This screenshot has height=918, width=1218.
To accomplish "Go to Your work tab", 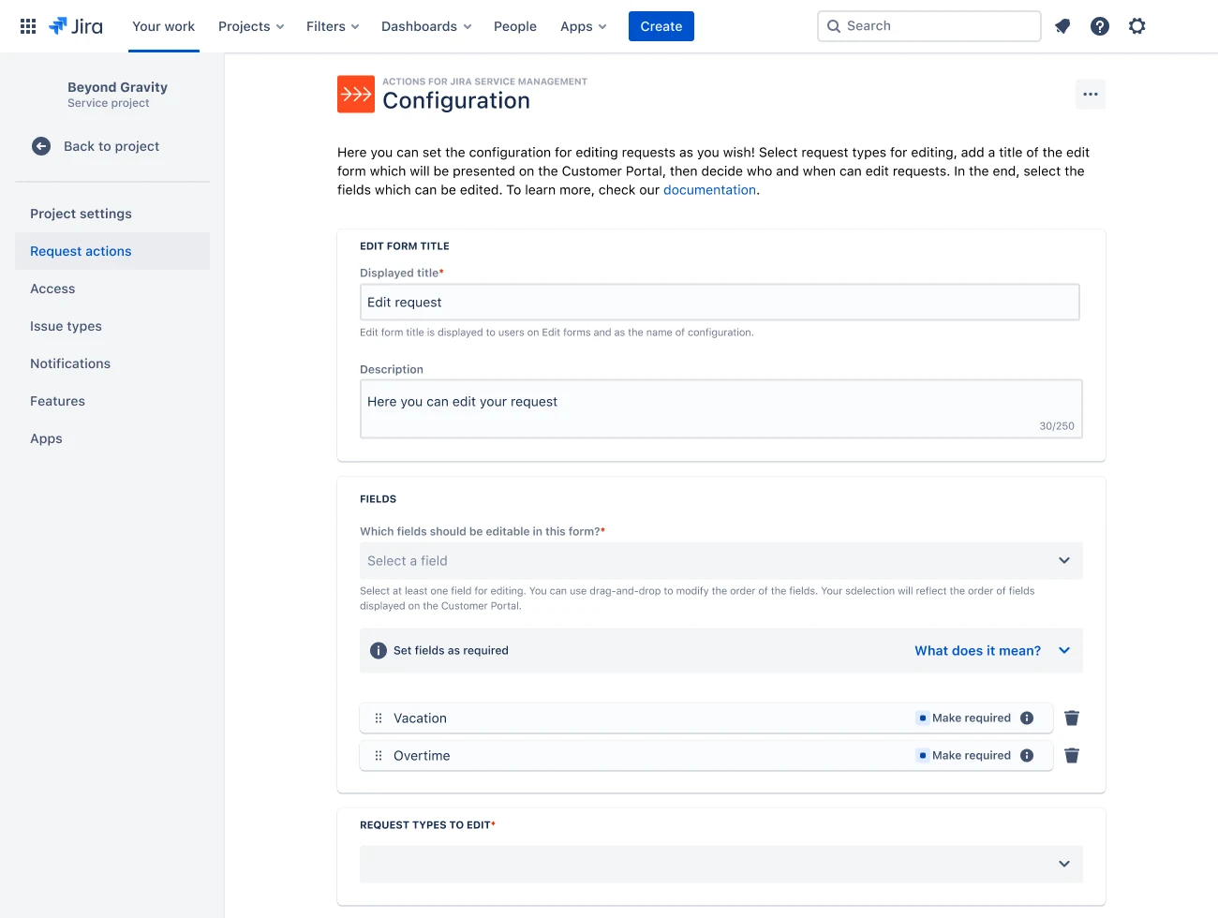I will pos(164,26).
